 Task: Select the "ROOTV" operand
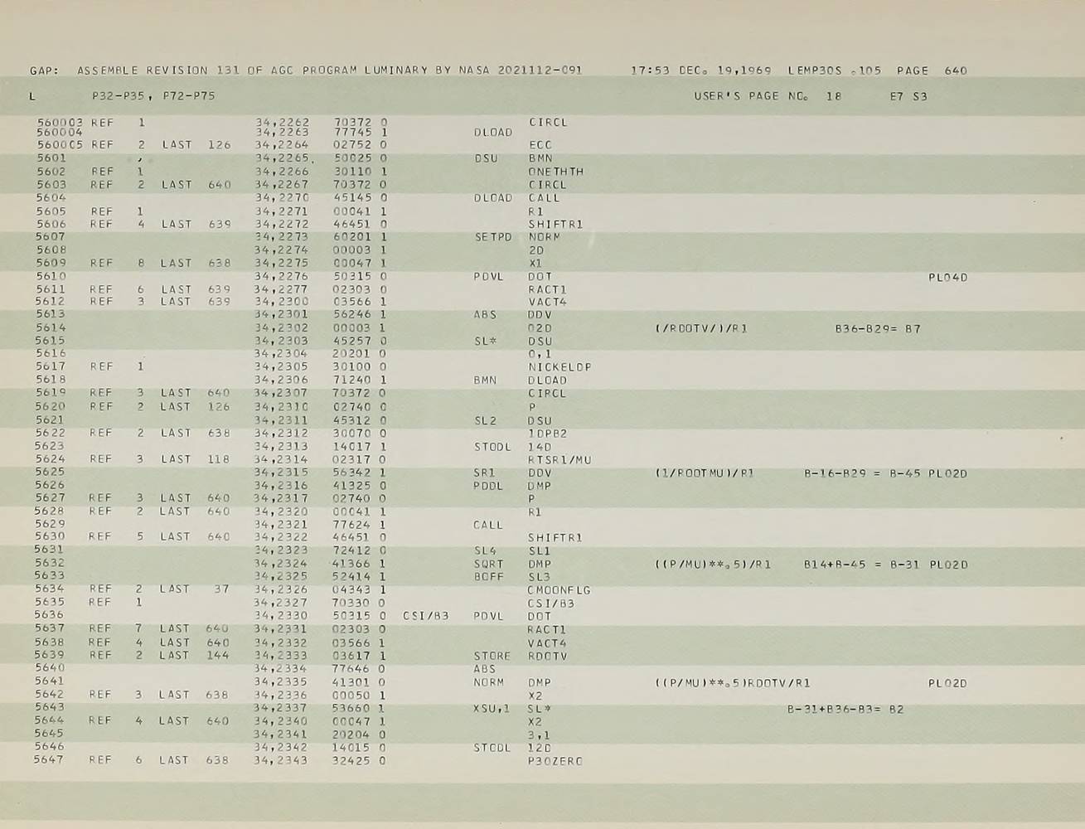coord(546,657)
